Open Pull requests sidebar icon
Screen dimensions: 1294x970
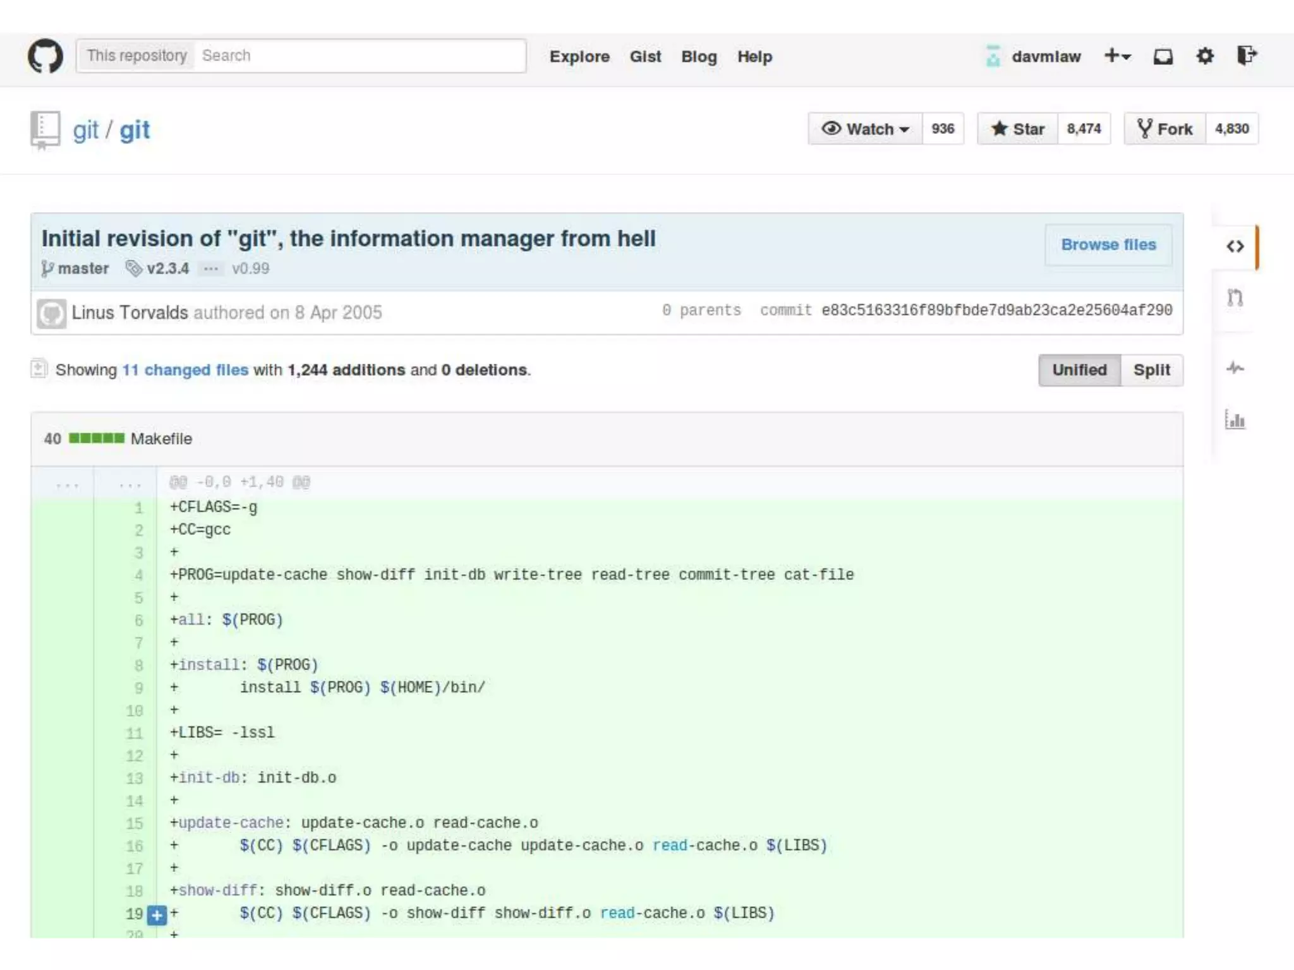(x=1235, y=297)
